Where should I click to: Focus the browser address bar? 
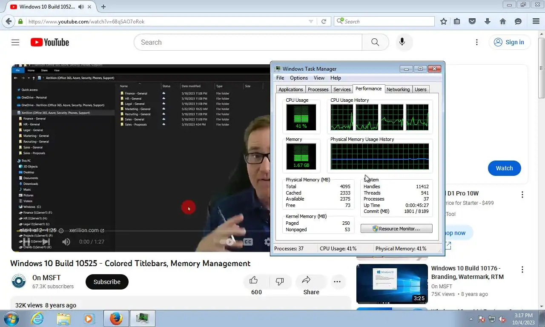click(x=166, y=21)
